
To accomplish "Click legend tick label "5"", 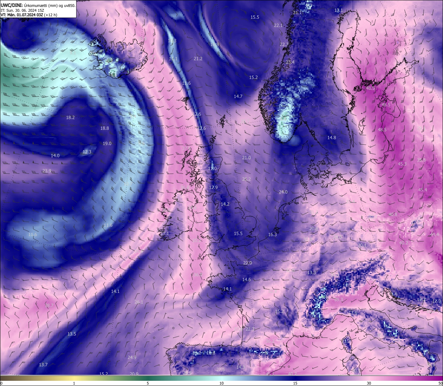I will click(x=148, y=383).
